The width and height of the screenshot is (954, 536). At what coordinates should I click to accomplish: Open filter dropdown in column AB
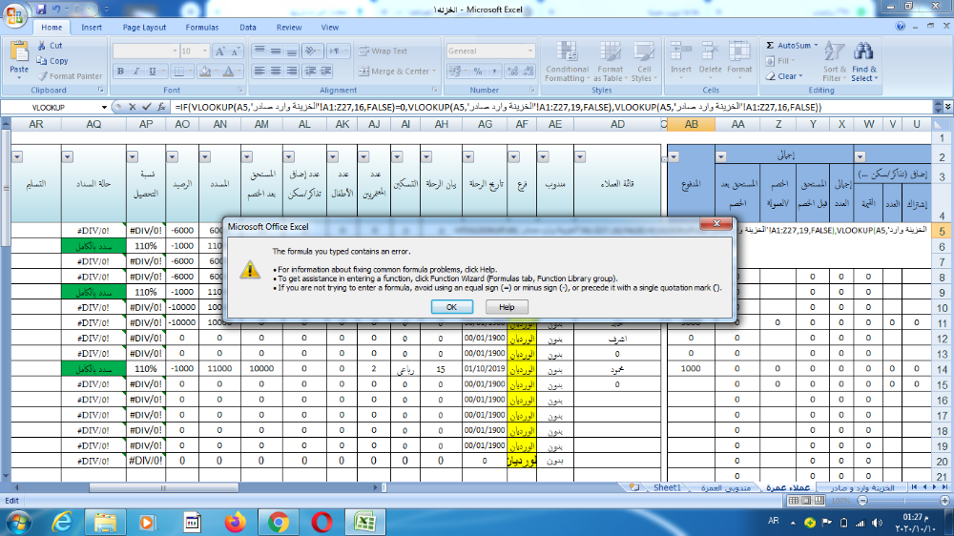click(x=674, y=157)
